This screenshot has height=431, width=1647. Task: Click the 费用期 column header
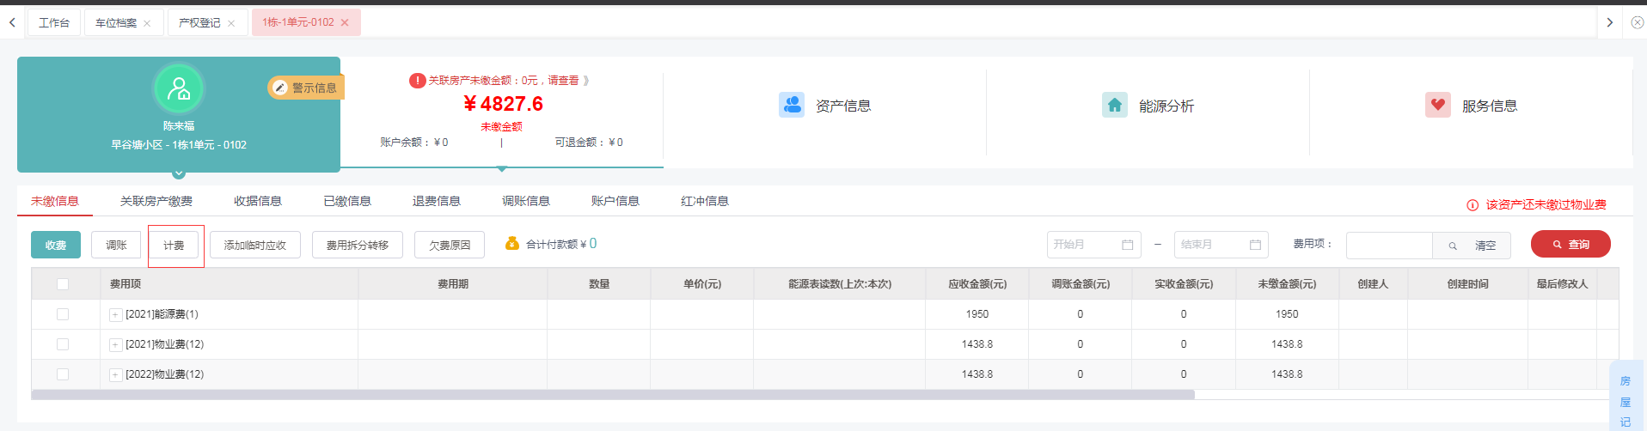pyautogui.click(x=453, y=284)
